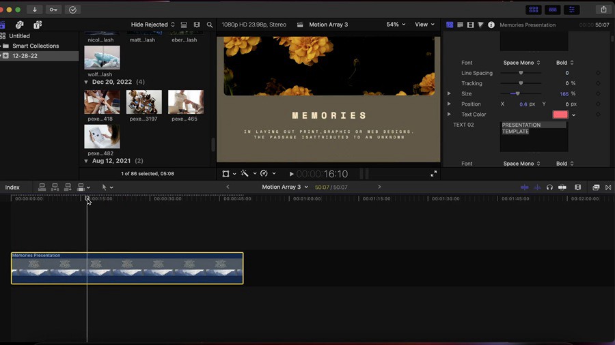Toggle solo headphones icon
The image size is (615, 345).
(549, 187)
